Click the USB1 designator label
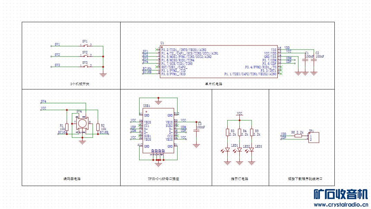 coord(147,106)
